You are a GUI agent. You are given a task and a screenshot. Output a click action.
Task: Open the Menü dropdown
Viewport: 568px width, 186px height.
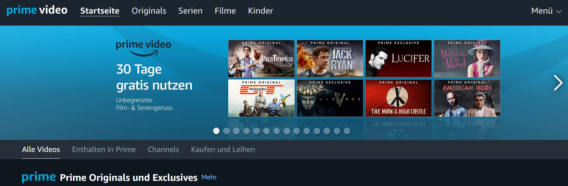pos(546,11)
